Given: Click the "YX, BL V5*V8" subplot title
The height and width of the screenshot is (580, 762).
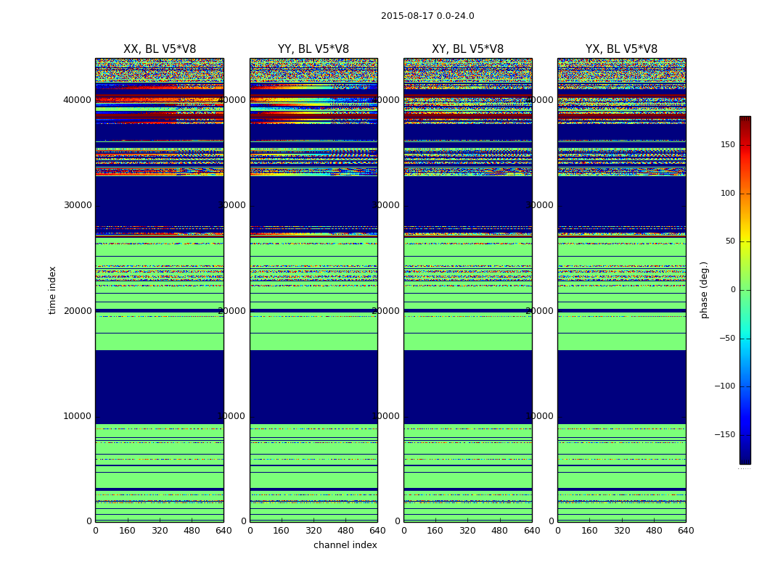Looking at the screenshot, I should click(621, 49).
